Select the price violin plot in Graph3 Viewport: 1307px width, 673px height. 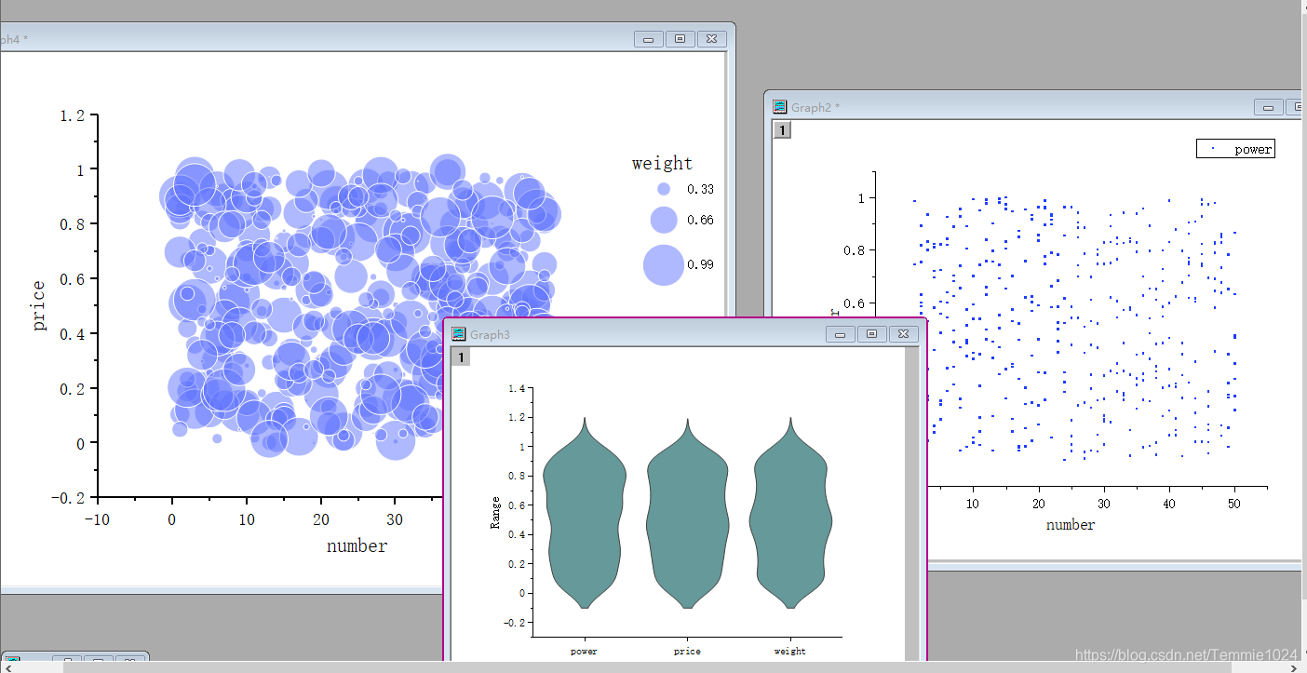[x=687, y=513]
